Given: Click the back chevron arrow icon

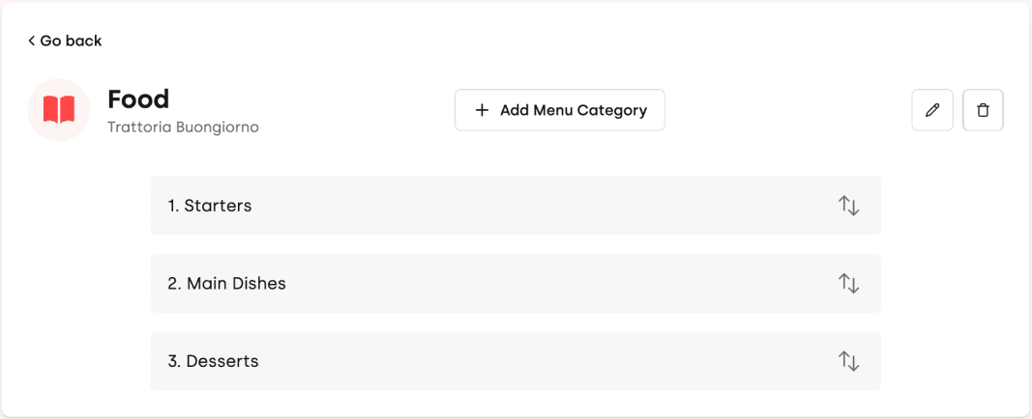Looking at the screenshot, I should point(32,41).
